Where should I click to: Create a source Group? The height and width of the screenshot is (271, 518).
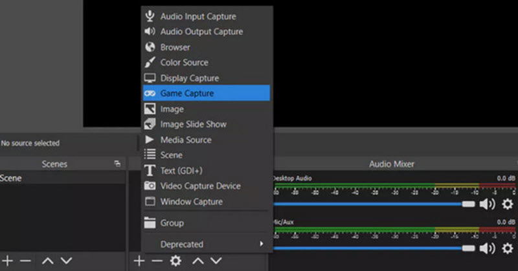click(207, 223)
